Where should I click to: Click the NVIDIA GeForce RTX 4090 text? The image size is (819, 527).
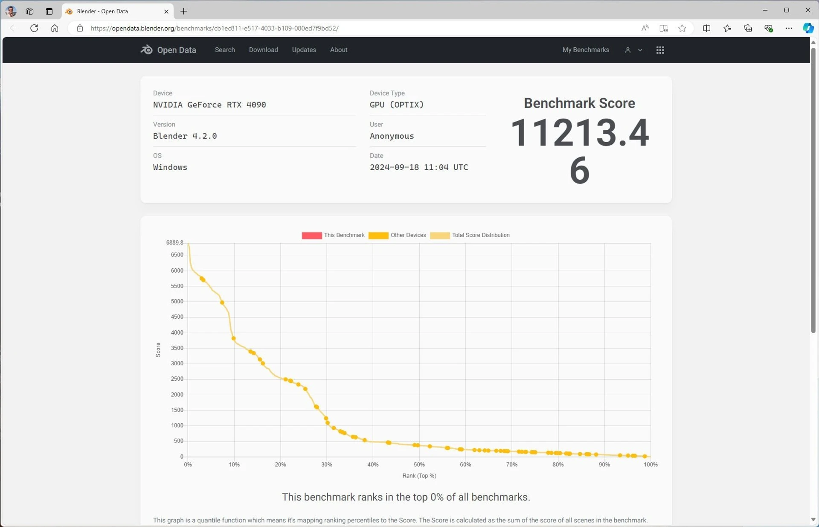(209, 105)
